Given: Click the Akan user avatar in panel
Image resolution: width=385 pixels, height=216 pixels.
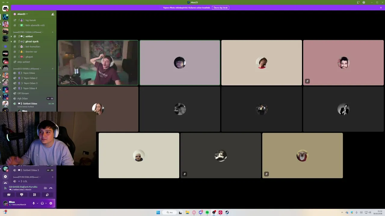Looking at the screenshot, I should 5,203.
